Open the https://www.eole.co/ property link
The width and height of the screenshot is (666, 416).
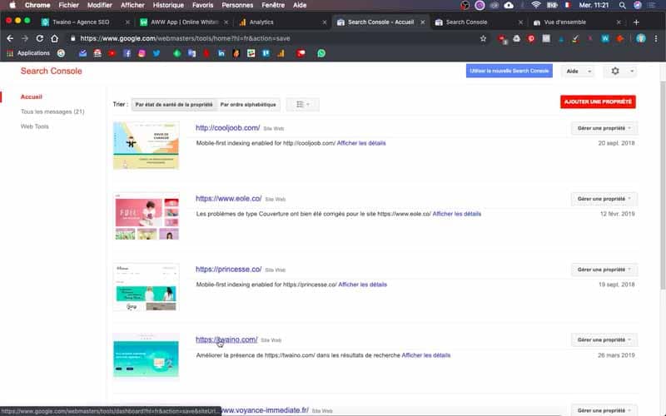coord(228,198)
